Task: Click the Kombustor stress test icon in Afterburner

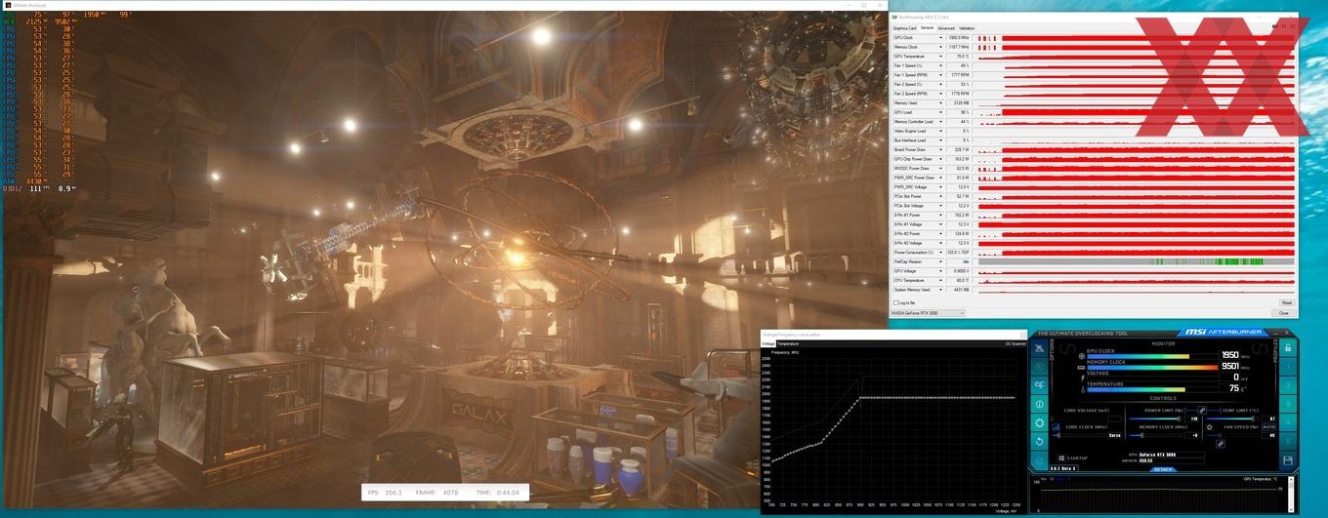Action: 1039,367
